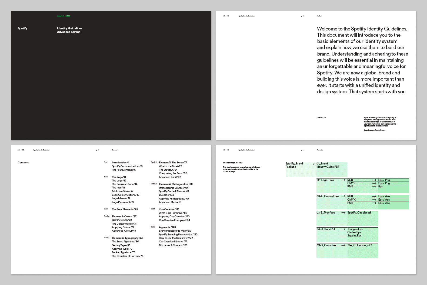The image size is (427, 285).
Task: Click the 'Spotify_Brand-Package' root folder box
Action: [301, 169]
